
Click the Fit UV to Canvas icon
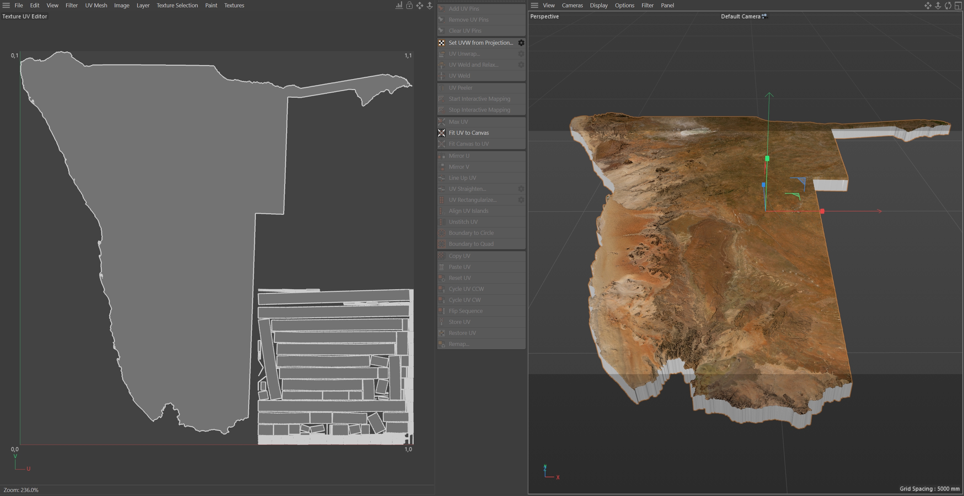(442, 133)
